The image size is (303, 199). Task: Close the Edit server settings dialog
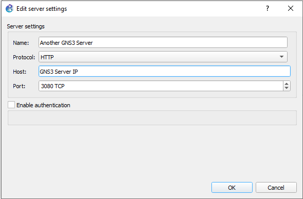point(291,8)
